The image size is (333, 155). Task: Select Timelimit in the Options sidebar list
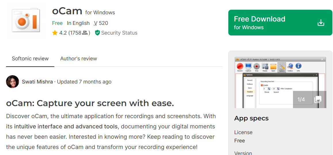coord(250,92)
